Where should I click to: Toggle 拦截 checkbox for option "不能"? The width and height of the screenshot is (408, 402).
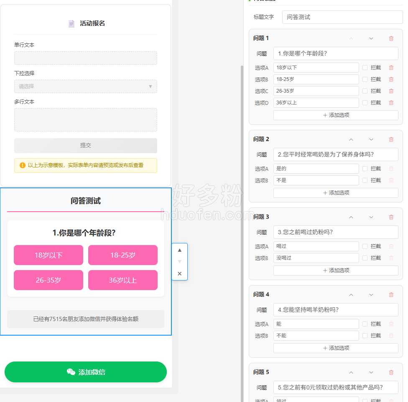pyautogui.click(x=365, y=336)
